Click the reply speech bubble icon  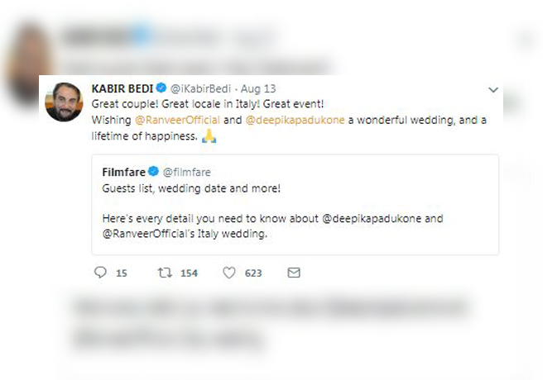click(x=101, y=272)
